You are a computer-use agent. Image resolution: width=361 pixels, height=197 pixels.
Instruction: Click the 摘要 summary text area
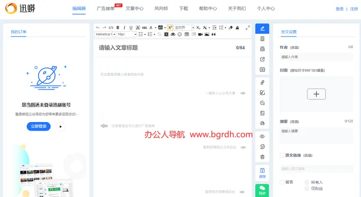pos(316,135)
